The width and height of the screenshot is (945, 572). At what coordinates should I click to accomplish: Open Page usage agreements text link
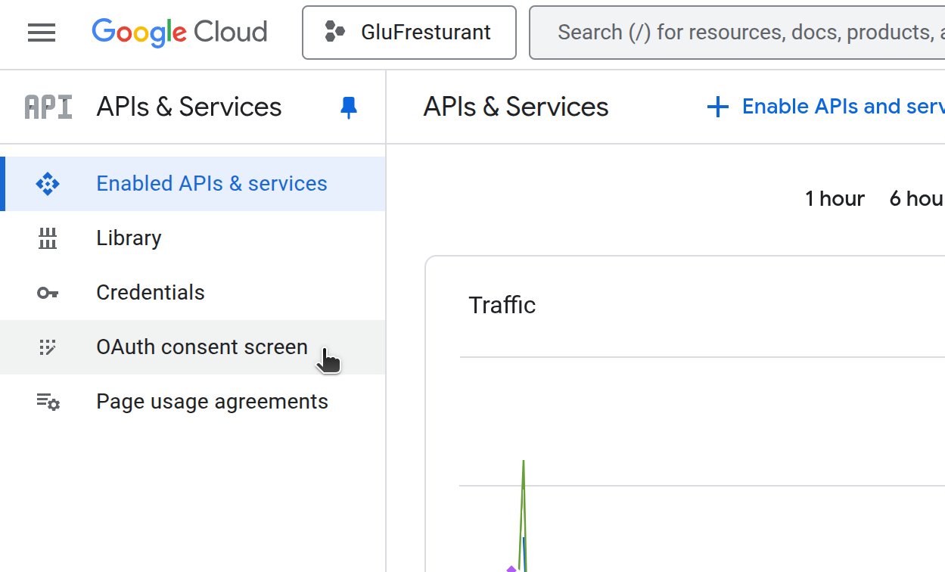212,402
